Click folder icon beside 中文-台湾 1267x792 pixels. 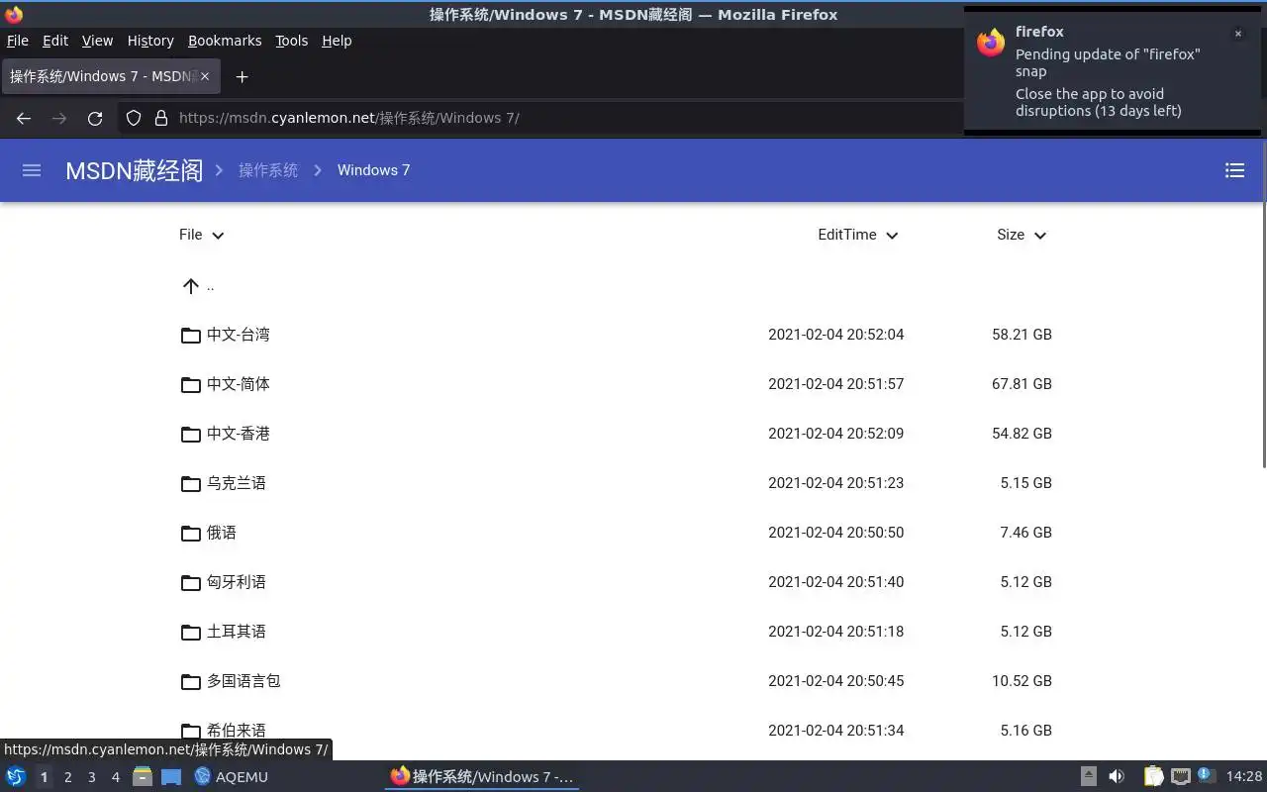(191, 335)
